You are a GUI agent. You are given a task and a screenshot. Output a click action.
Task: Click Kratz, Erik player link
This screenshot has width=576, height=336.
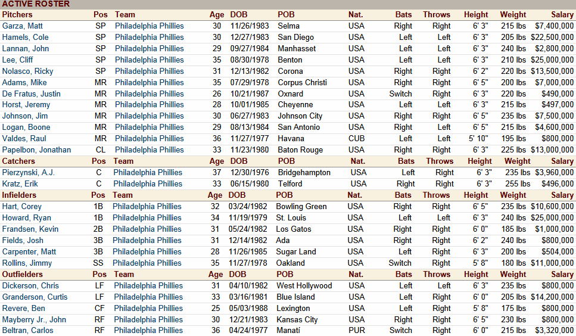[x=20, y=184]
